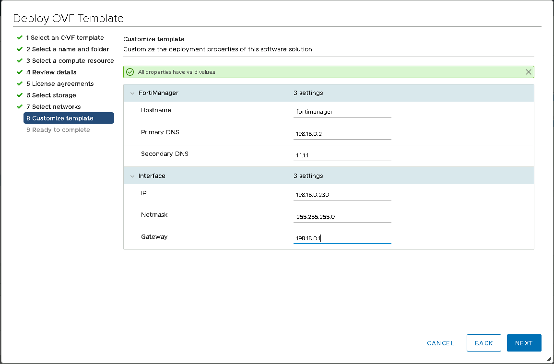Cancel the OVF deployment wizard
554x364 pixels.
pos(440,343)
